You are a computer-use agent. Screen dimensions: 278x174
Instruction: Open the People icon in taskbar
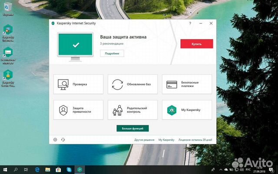tap(213, 170)
